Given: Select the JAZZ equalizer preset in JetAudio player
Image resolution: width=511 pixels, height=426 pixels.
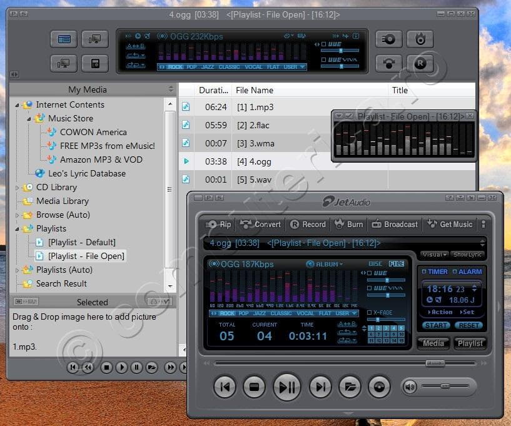Looking at the screenshot, I should coord(260,313).
